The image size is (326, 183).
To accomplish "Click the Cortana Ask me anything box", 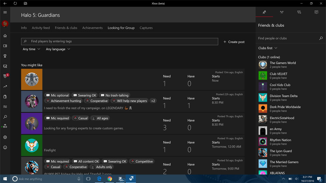I will [x=47, y=179].
